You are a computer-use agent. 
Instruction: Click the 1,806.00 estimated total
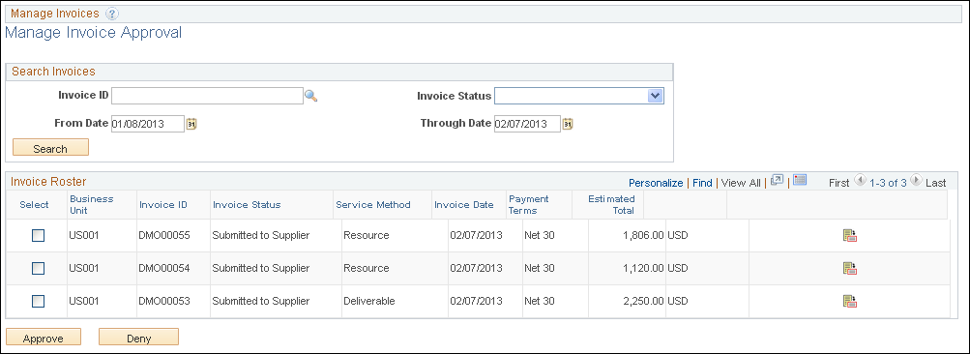(643, 235)
